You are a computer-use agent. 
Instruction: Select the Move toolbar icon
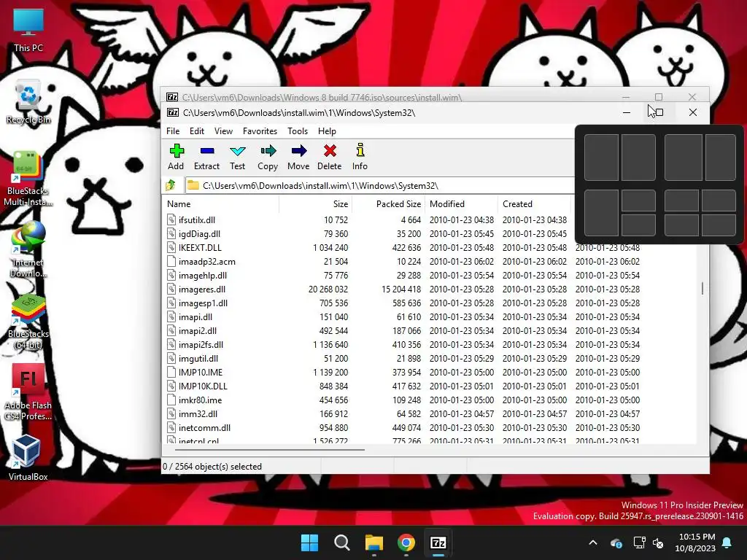(x=298, y=157)
